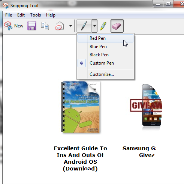Screen dimensions: 184x184
Task: Toggle the Eraser tool
Action: (117, 26)
